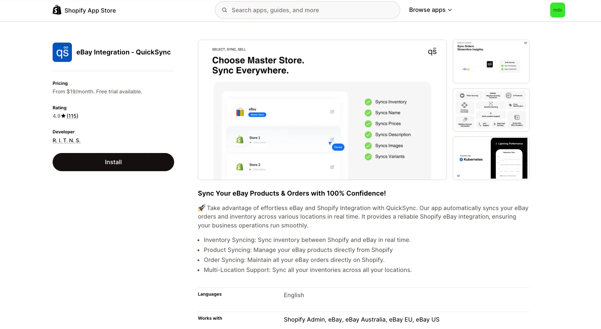
Task: Focus the search apps input field
Action: pos(308,10)
